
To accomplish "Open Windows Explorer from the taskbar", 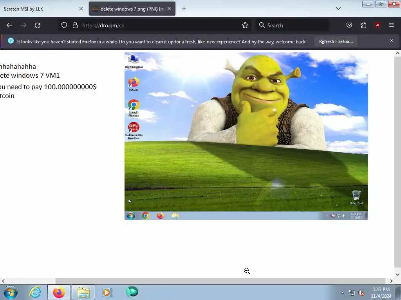I will [83, 292].
